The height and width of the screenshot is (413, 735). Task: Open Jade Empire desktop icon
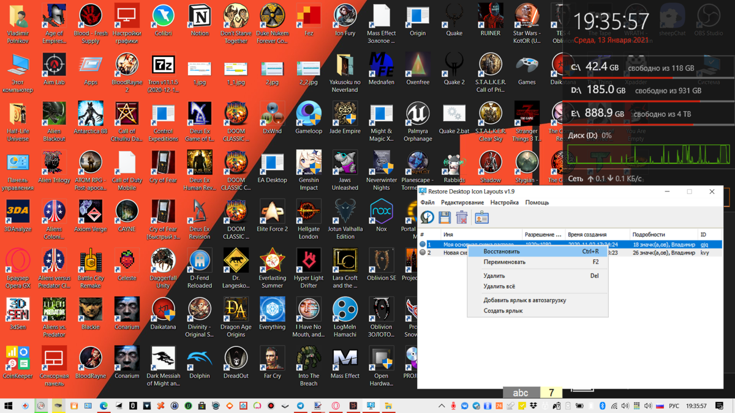[345, 117]
